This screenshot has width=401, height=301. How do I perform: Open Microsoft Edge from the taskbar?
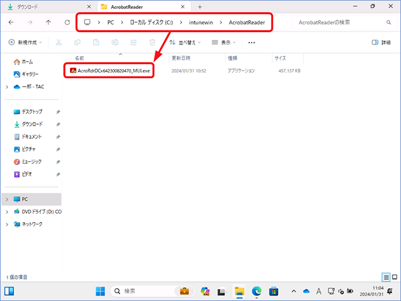256,291
